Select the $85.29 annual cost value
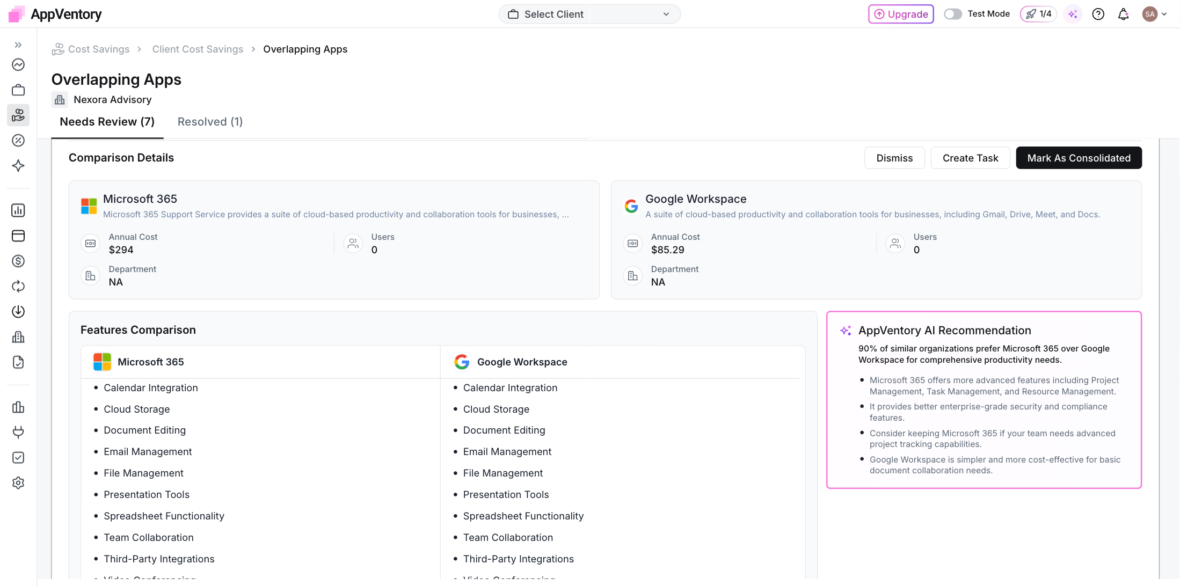1180x586 pixels. click(x=667, y=250)
